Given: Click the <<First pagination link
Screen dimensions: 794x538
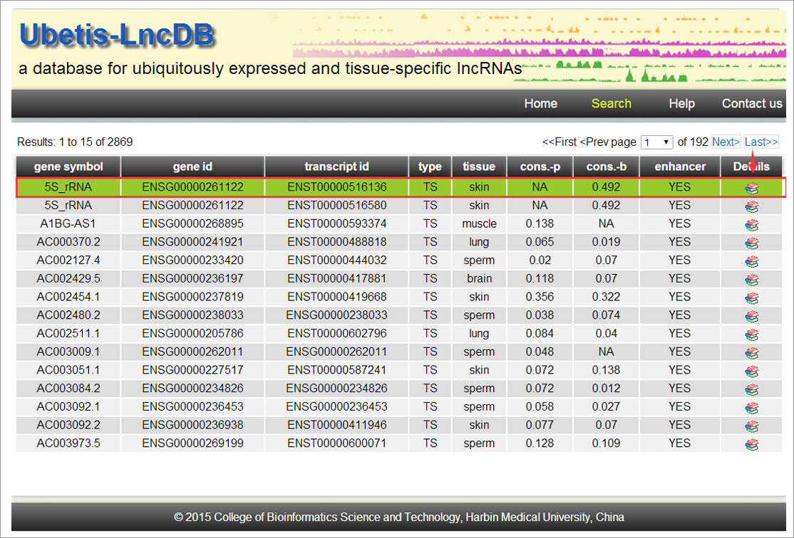Looking at the screenshot, I should (x=559, y=142).
